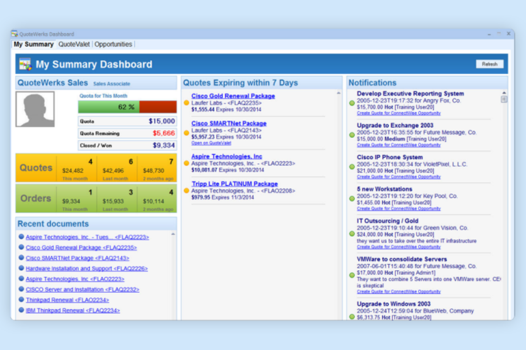Click the Open on QuoteValet link
The image size is (526, 350).
point(211,143)
